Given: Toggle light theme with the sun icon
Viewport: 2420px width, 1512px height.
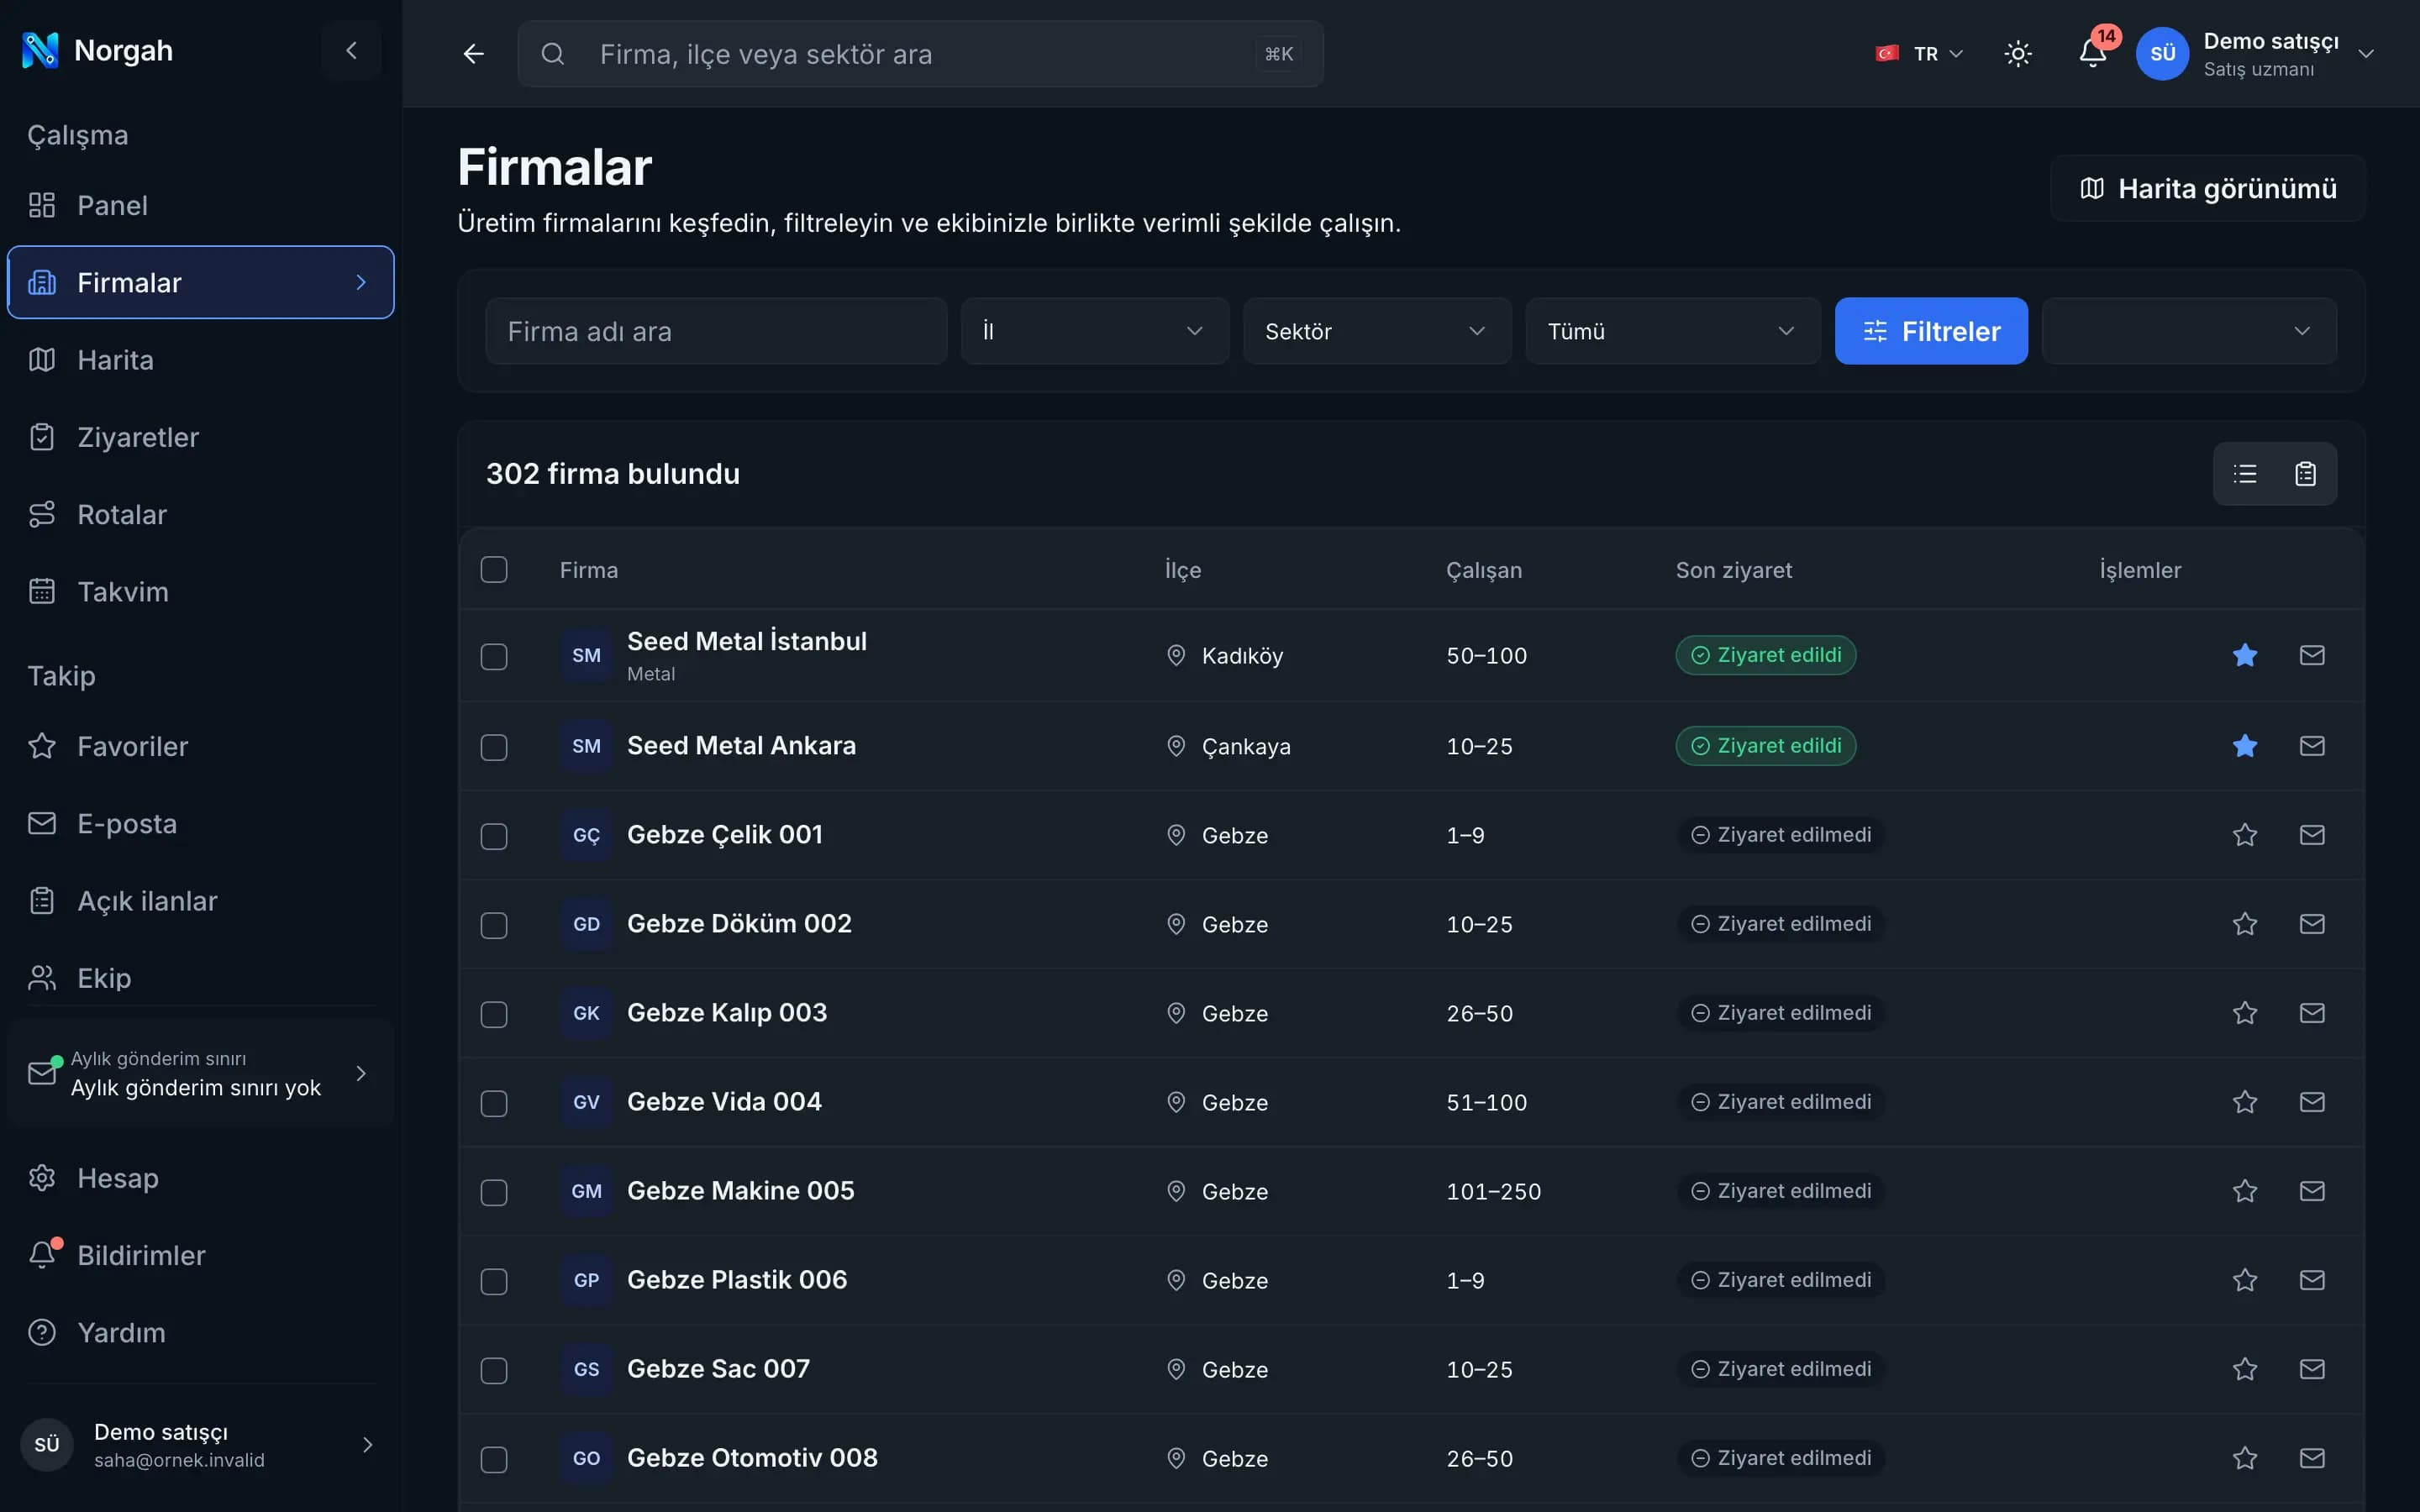Looking at the screenshot, I should (x=2018, y=54).
